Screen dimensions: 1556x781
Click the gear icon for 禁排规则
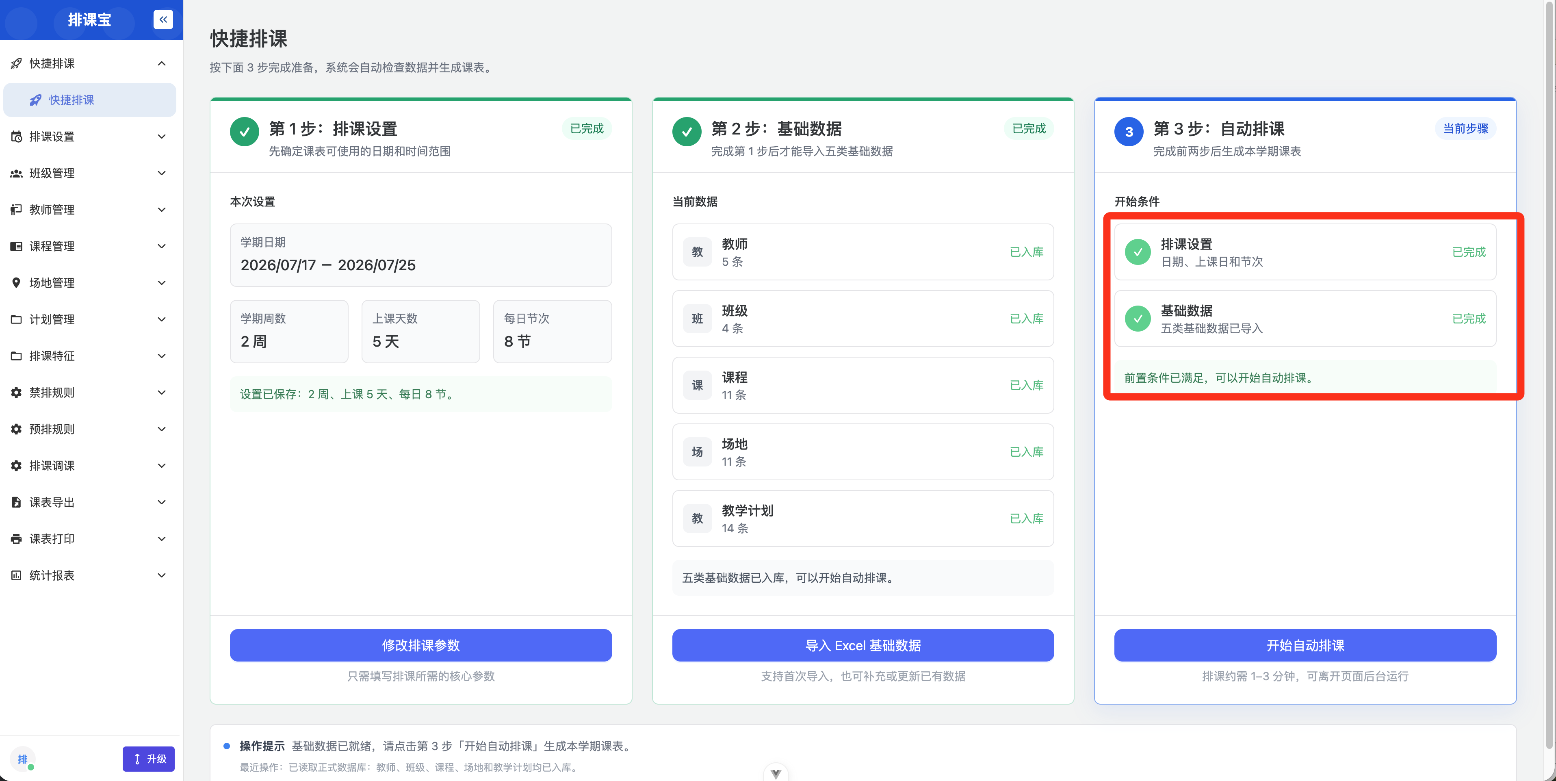16,393
